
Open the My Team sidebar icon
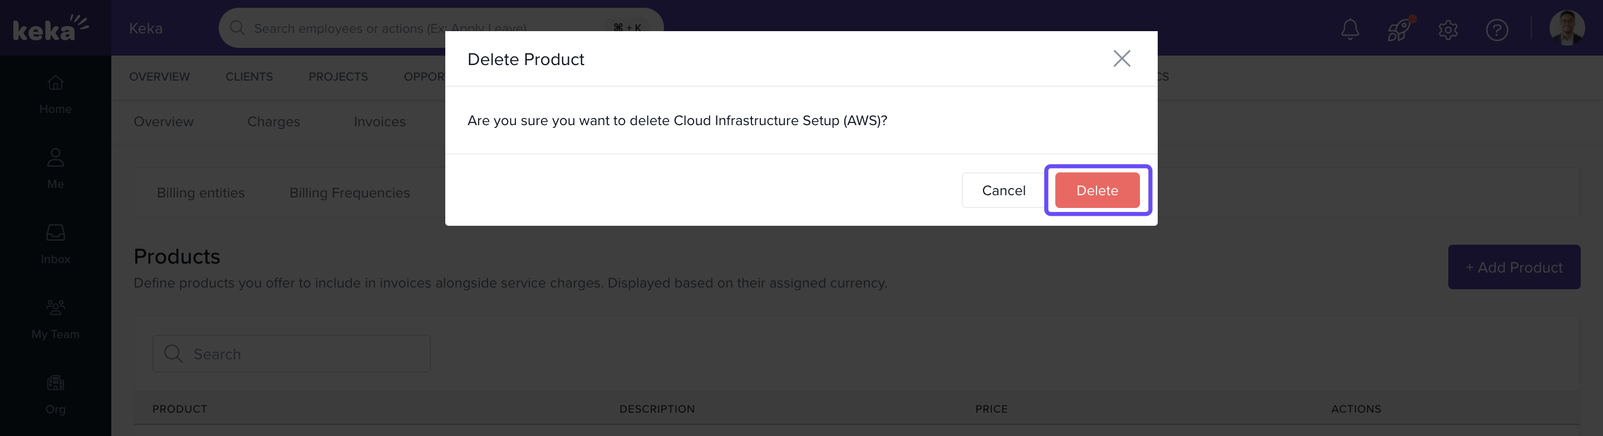pyautogui.click(x=56, y=319)
